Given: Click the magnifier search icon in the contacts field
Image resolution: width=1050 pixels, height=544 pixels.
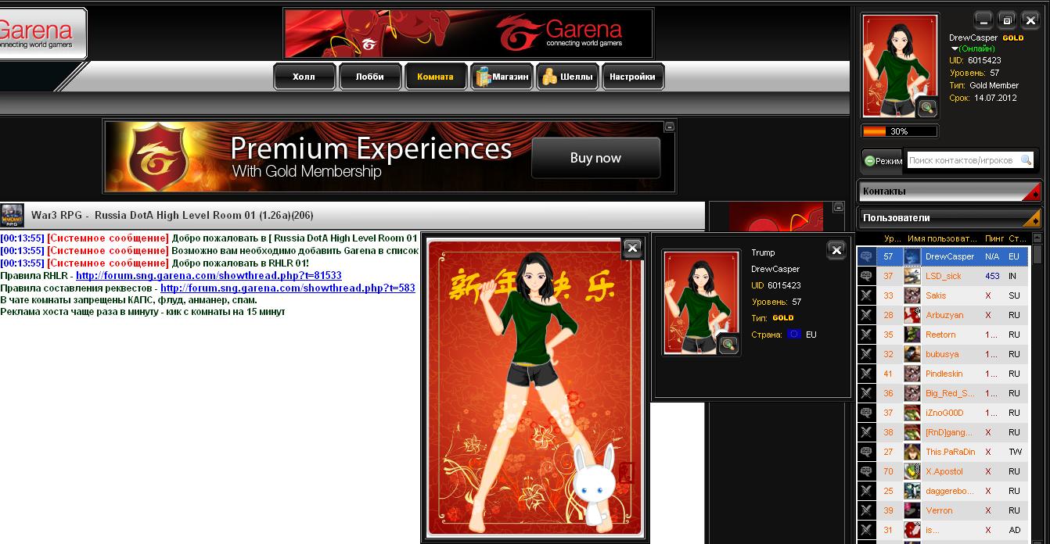Looking at the screenshot, I should (1027, 160).
